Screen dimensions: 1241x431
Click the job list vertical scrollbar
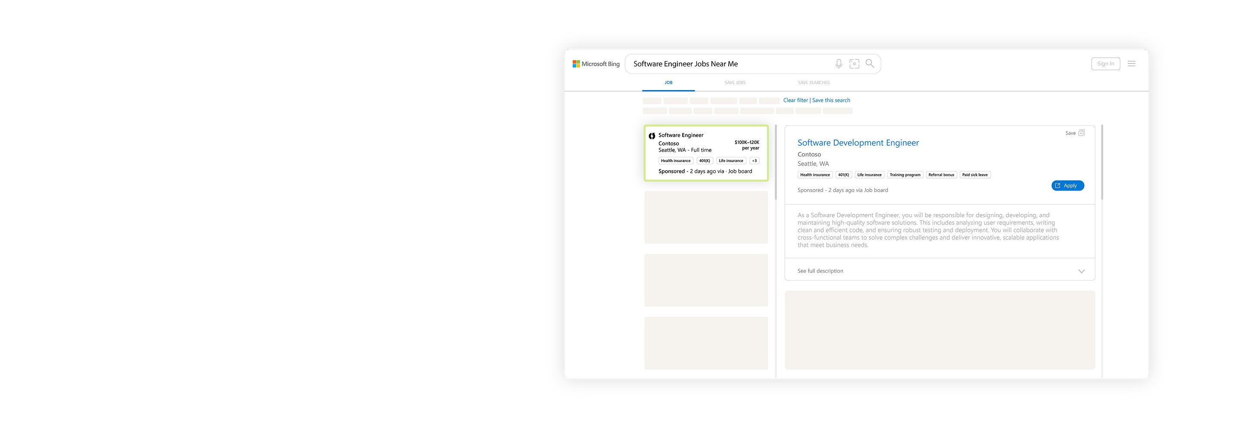(776, 162)
